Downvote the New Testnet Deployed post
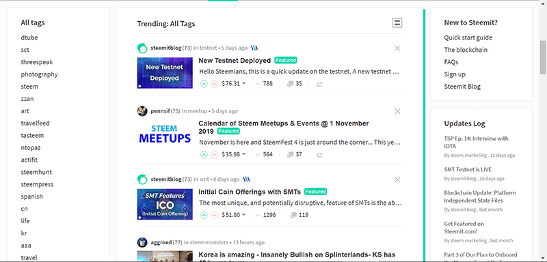 tap(214, 84)
